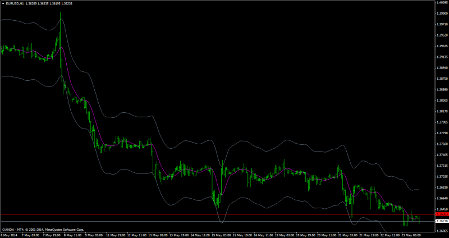The height and width of the screenshot is (238, 449).
Task: Select the white 1.36238 current price tag
Action: point(442,221)
